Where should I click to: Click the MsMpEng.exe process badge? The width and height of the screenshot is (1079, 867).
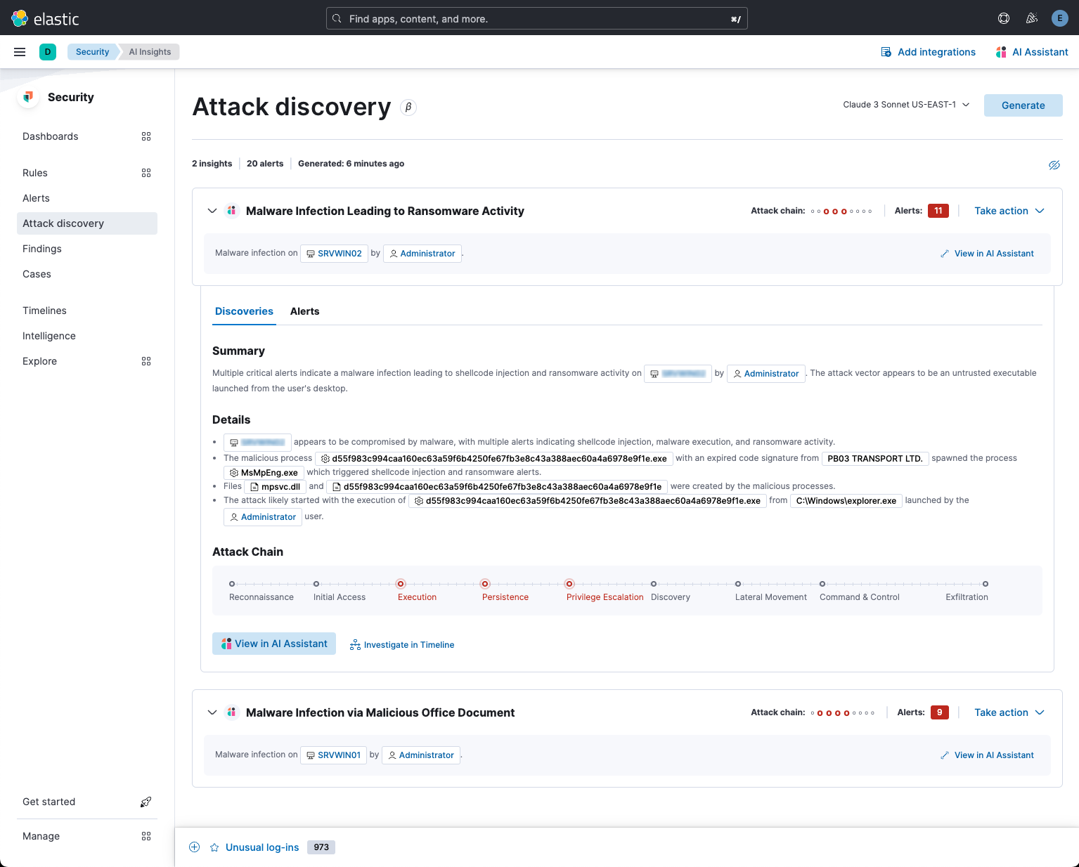[x=264, y=473]
